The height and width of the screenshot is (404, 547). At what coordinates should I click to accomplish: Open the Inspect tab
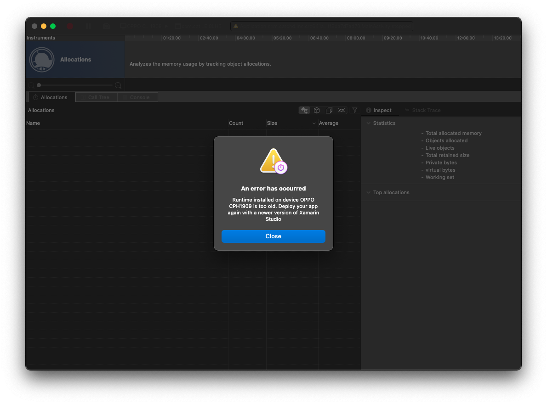coord(379,110)
